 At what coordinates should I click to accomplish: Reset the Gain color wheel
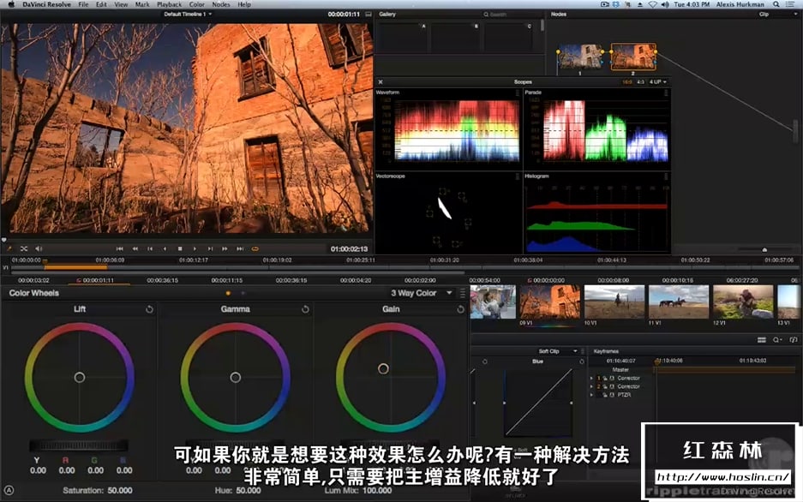coord(460,309)
